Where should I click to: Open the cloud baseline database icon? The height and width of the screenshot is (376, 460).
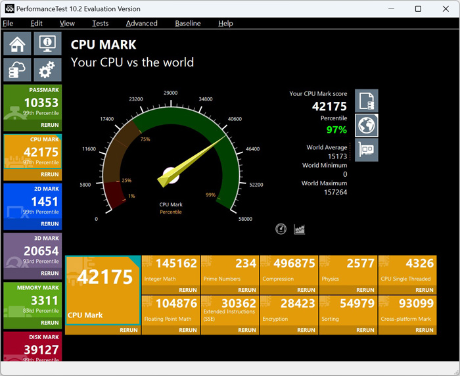click(17, 70)
